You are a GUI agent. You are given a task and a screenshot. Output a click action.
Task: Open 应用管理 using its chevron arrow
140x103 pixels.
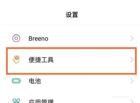click(x=132, y=101)
